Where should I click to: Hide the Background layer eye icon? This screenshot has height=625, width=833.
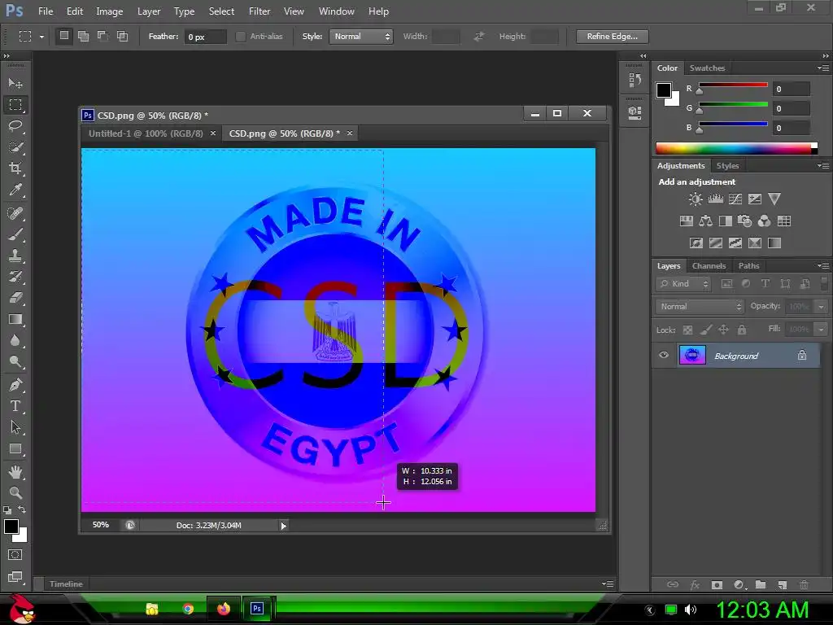click(664, 355)
